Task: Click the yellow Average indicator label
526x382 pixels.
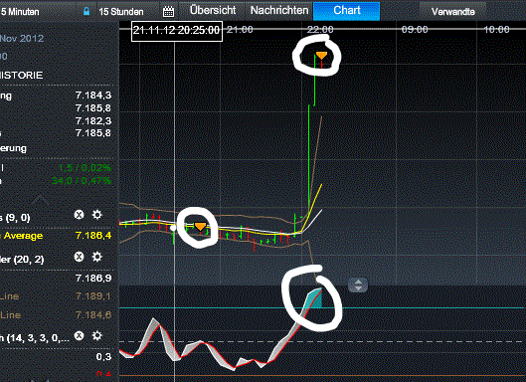Action: [22, 236]
